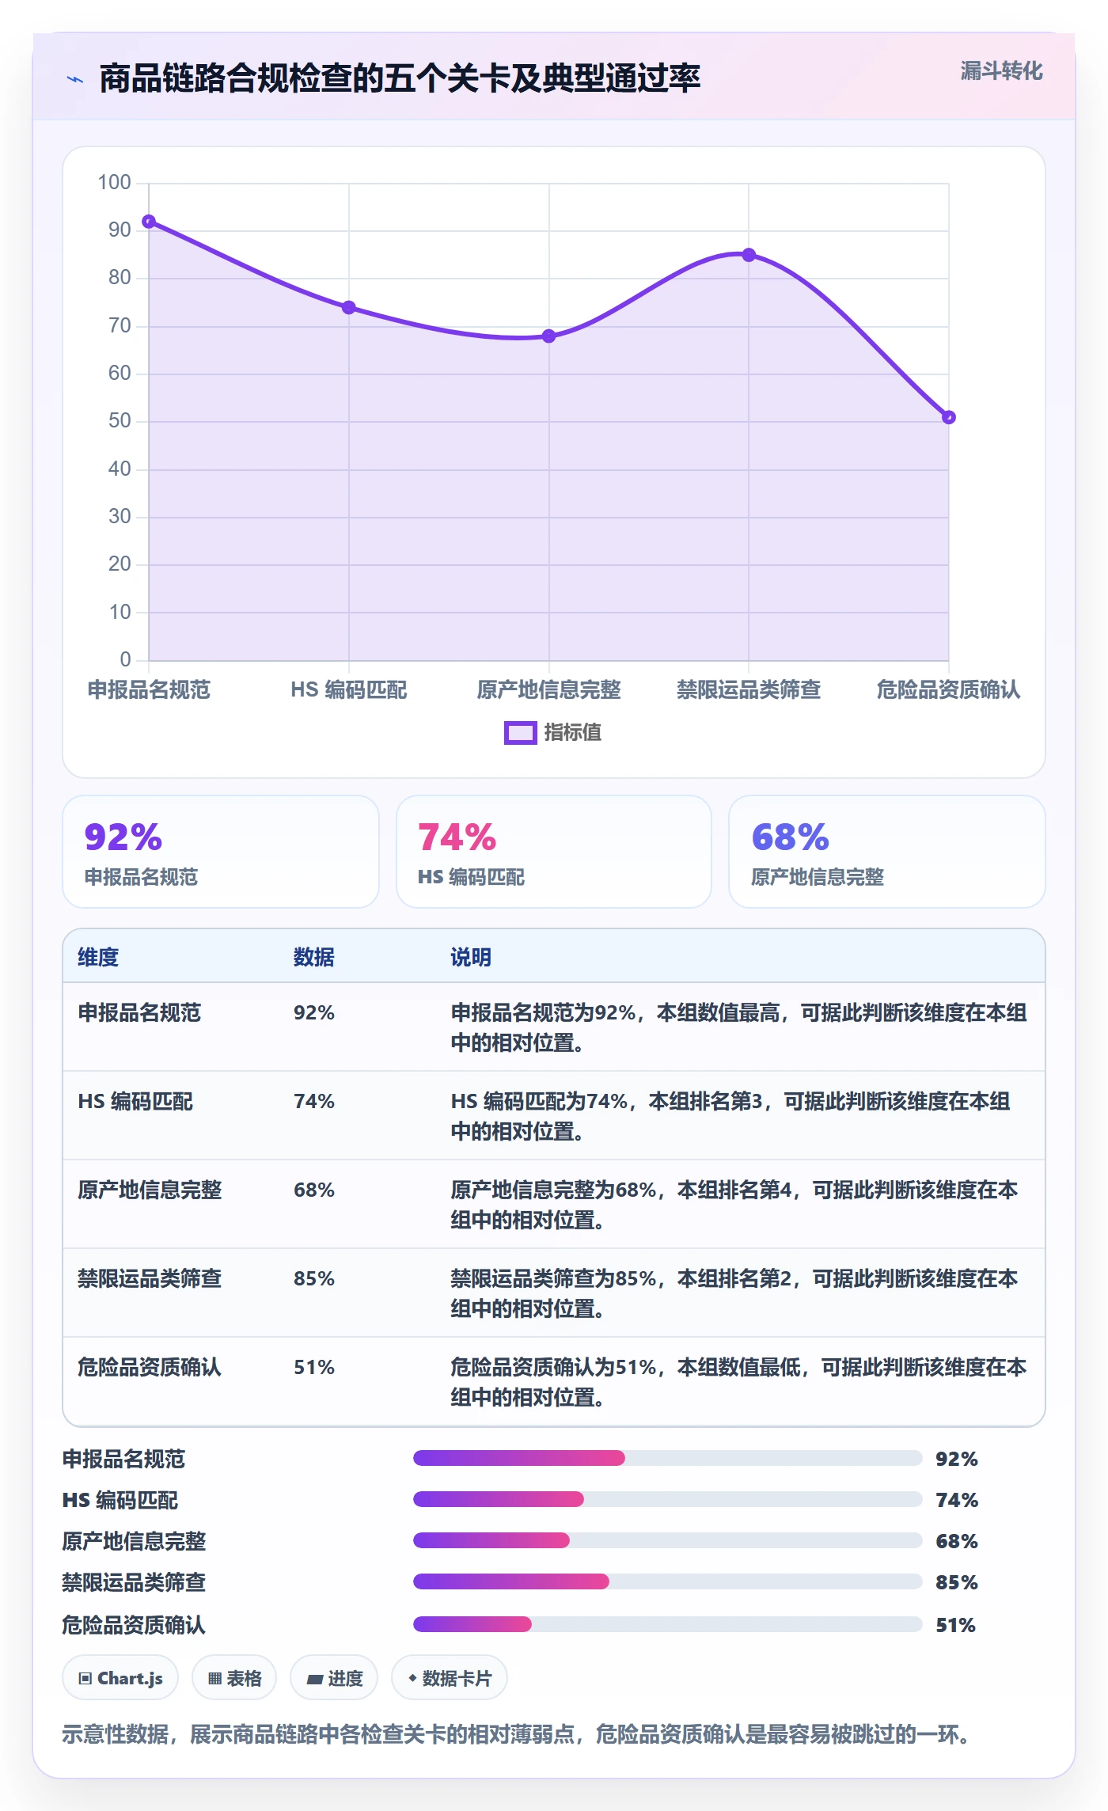
Task: Select the 危险品资质确认 table row name
Action: (150, 1367)
